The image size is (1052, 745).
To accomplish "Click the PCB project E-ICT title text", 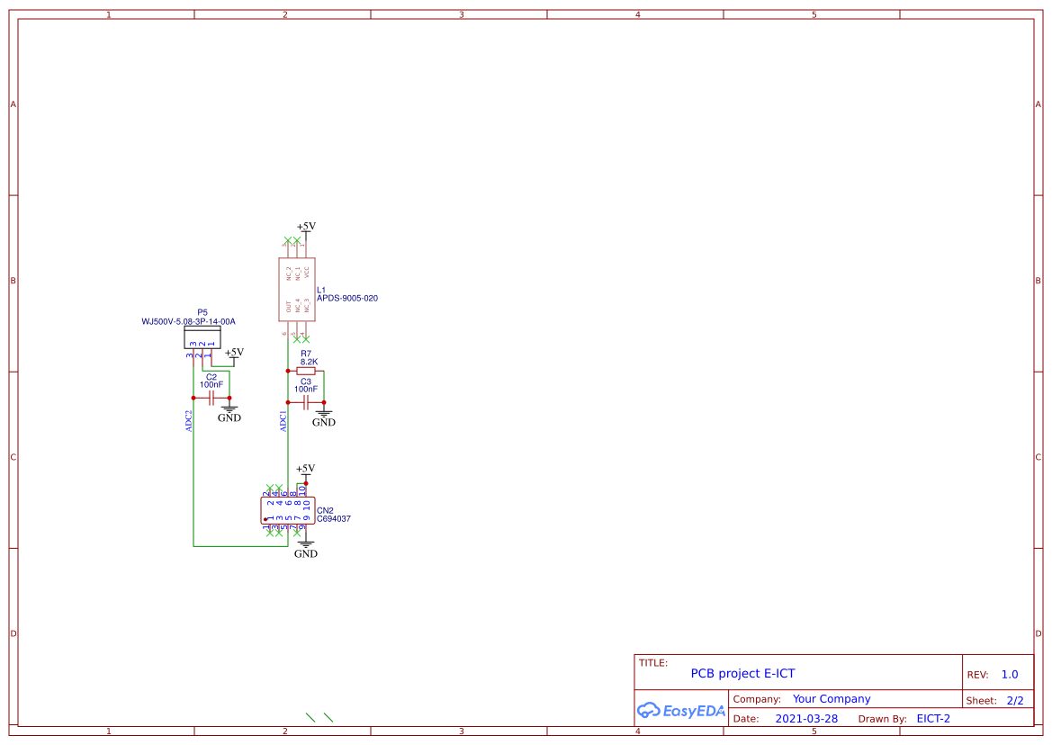I will click(x=742, y=673).
